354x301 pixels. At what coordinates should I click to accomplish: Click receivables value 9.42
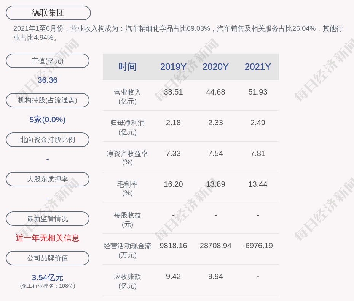coord(173,276)
